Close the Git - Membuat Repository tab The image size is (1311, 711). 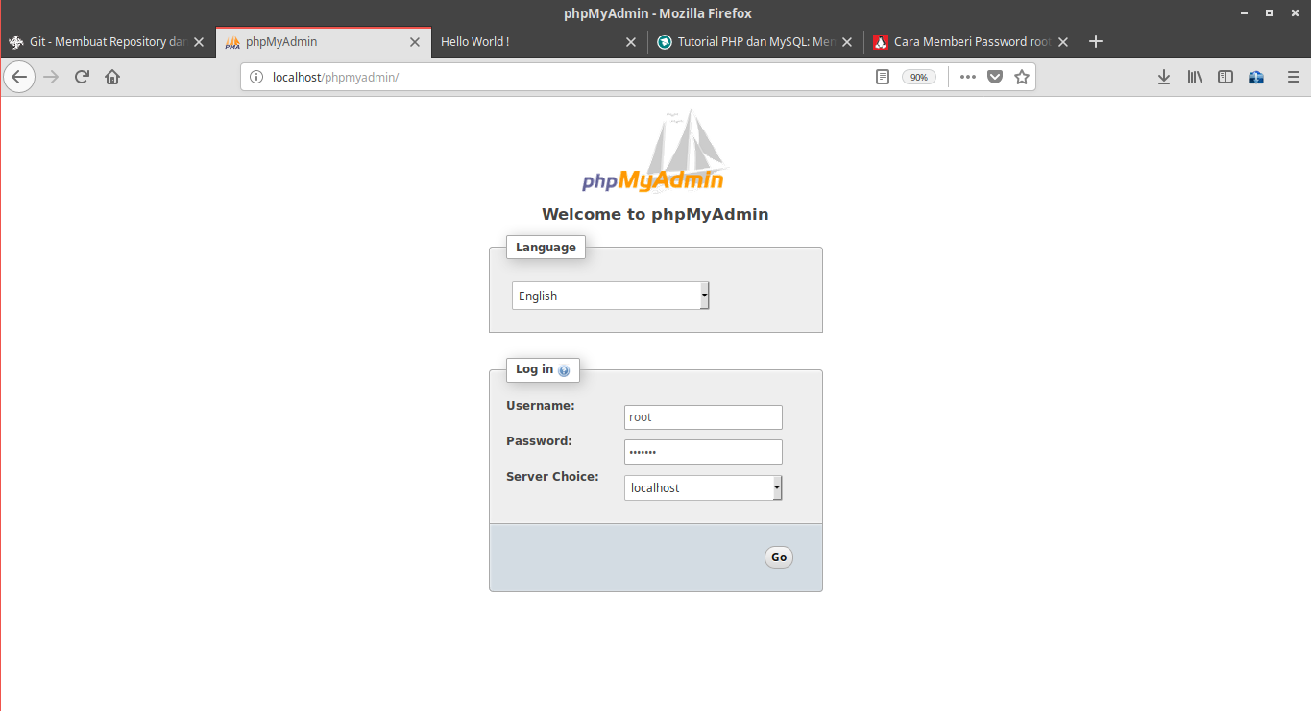(199, 42)
